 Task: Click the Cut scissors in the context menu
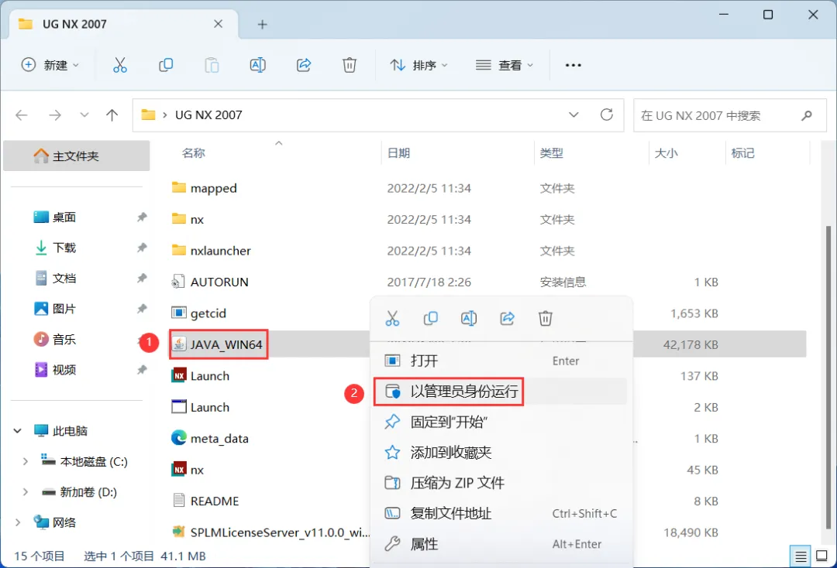392,319
